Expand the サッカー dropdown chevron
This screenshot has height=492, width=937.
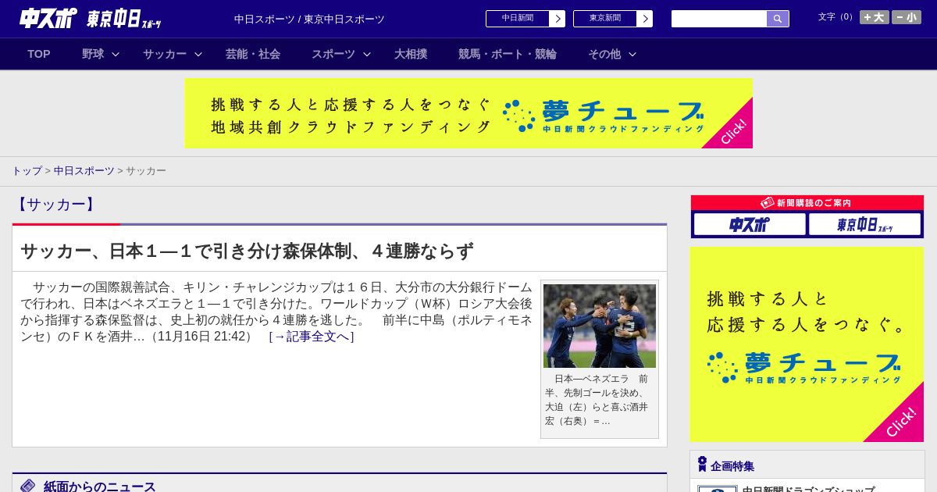(198, 55)
